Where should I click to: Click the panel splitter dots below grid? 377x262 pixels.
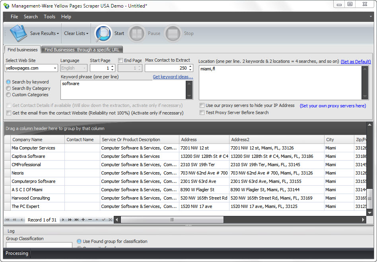188,225
